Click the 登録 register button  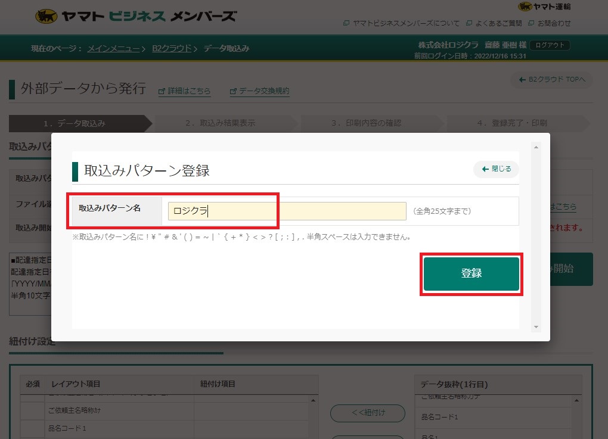[x=471, y=273]
